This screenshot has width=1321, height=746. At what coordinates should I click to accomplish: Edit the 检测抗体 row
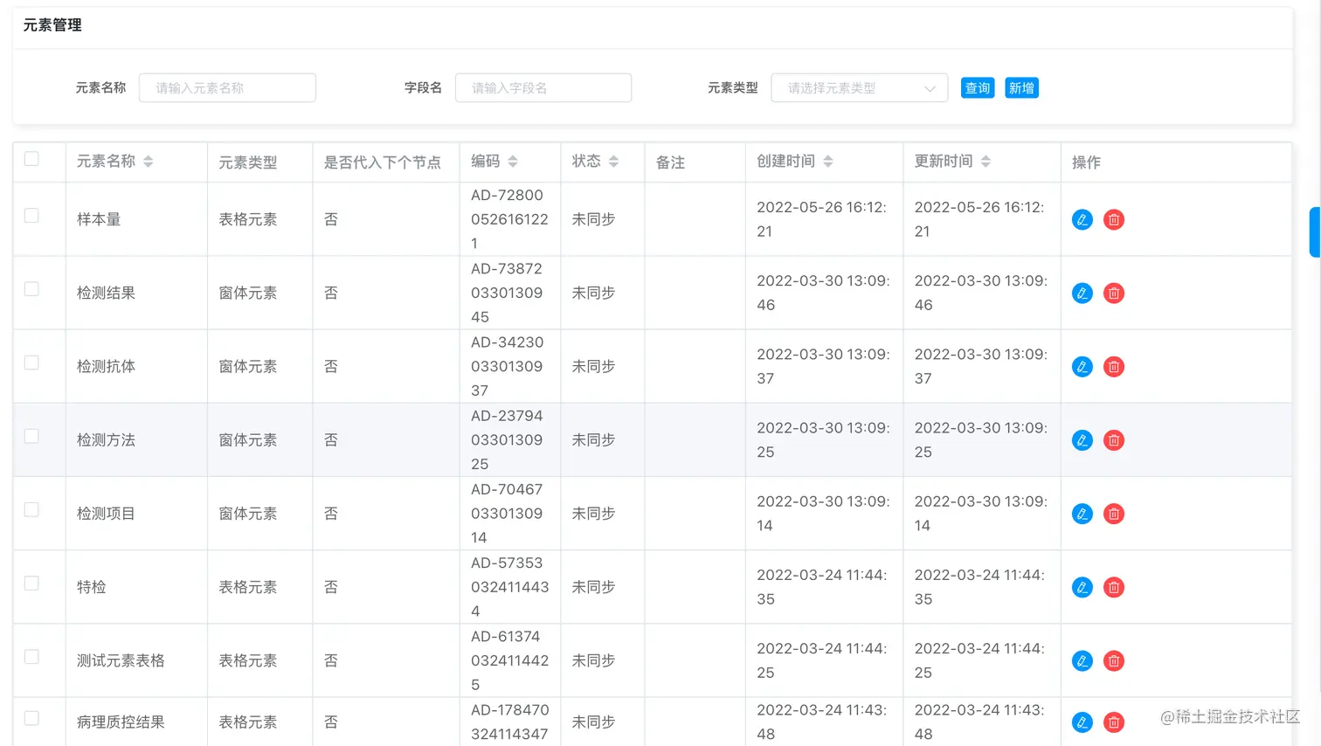(x=1082, y=366)
